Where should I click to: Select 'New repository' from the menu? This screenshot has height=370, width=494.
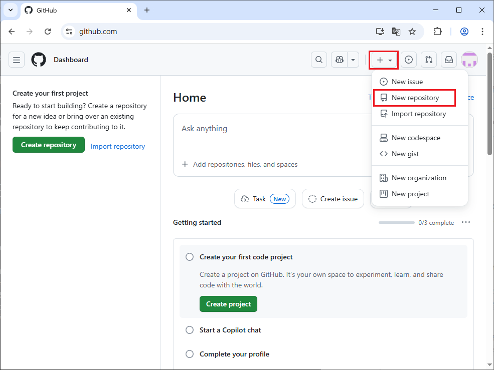coord(415,98)
